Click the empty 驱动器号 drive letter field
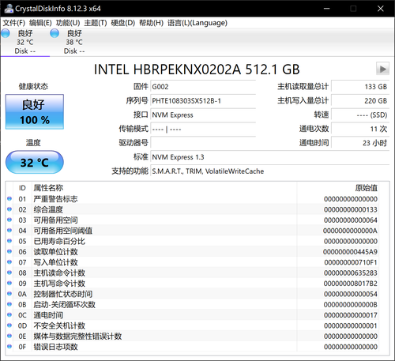 coord(203,143)
